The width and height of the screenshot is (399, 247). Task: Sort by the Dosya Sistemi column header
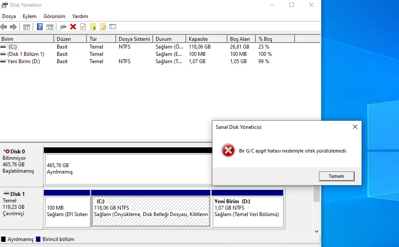coord(134,39)
